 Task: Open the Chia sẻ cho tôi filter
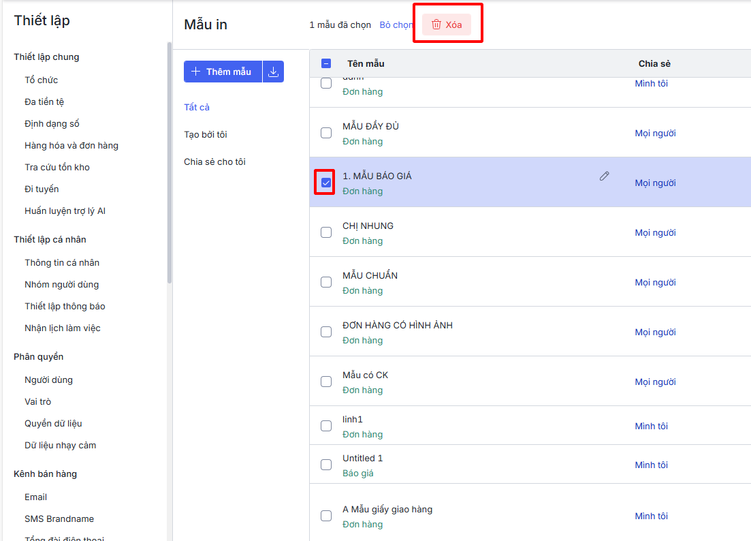(214, 161)
